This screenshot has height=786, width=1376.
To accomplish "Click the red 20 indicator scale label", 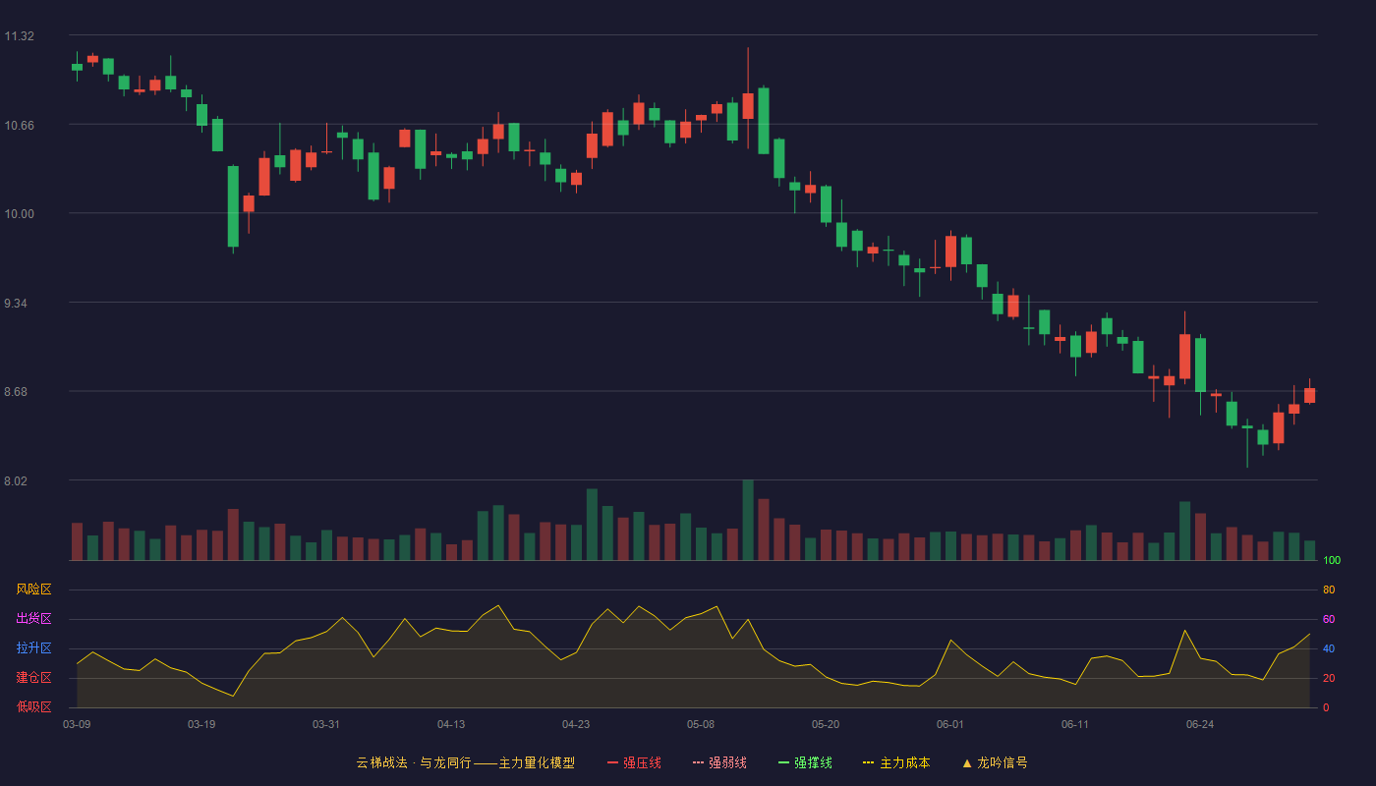I will [x=1329, y=678].
